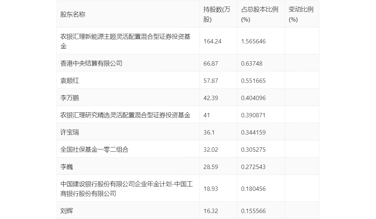Screen dimensions: 376x219
Task: Click the 57.87 holdings value
Action: (x=211, y=81)
